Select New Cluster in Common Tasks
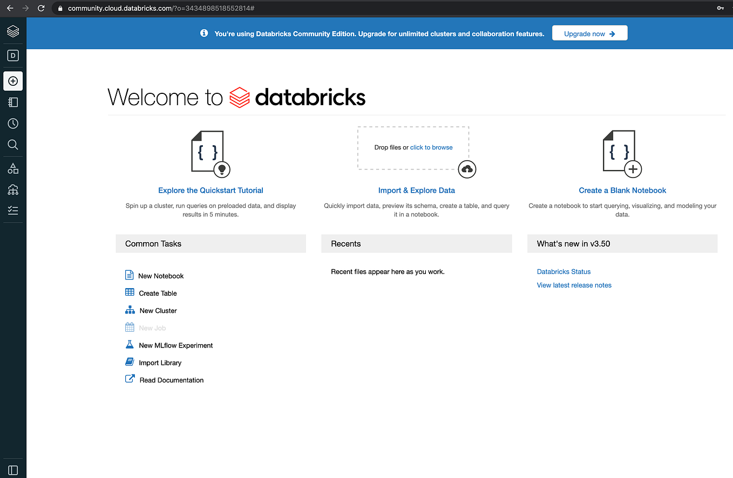Viewport: 733px width, 478px height. pos(158,311)
